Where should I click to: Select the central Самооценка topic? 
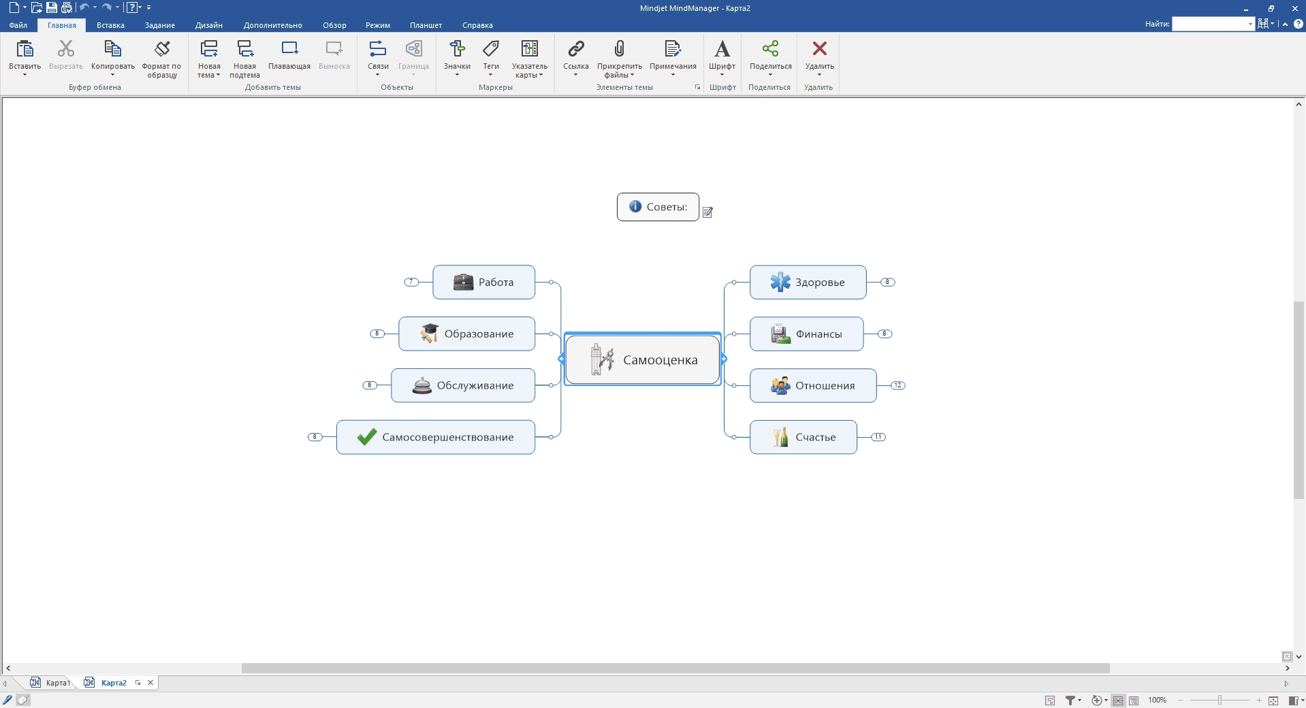pyautogui.click(x=643, y=360)
